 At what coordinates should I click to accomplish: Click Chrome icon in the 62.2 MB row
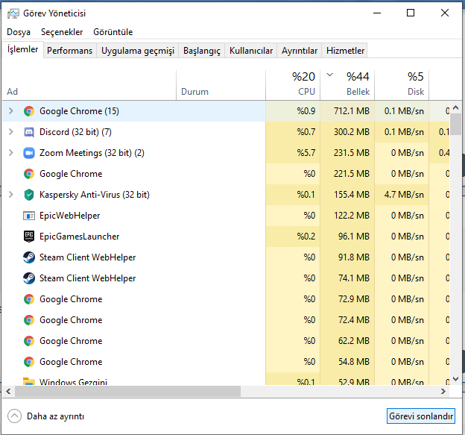click(29, 341)
